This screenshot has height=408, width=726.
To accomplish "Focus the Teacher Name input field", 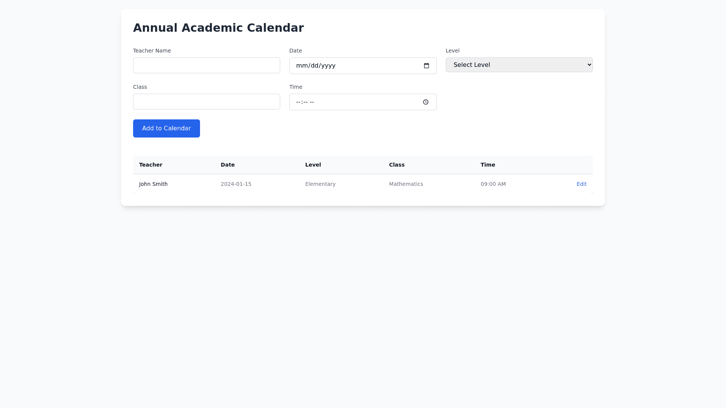I will [206, 65].
